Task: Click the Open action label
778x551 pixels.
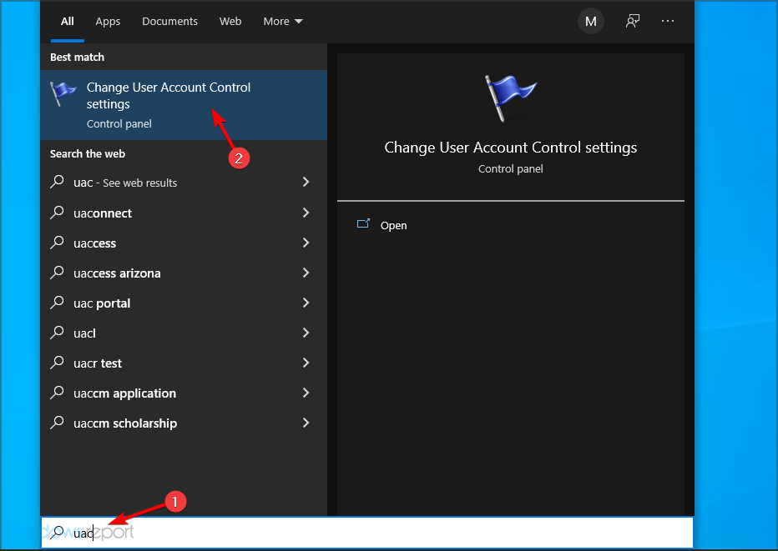Action: click(x=394, y=225)
